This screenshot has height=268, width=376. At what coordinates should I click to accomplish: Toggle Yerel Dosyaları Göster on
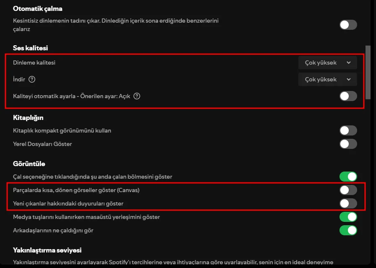pos(348,144)
